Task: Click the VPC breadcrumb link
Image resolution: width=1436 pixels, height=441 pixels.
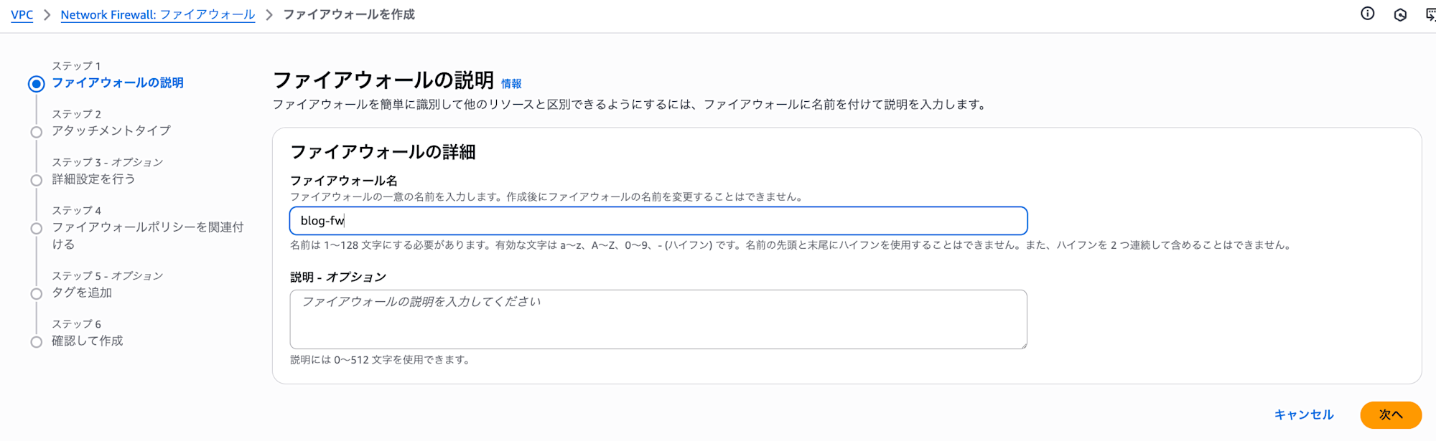Action: pos(22,14)
